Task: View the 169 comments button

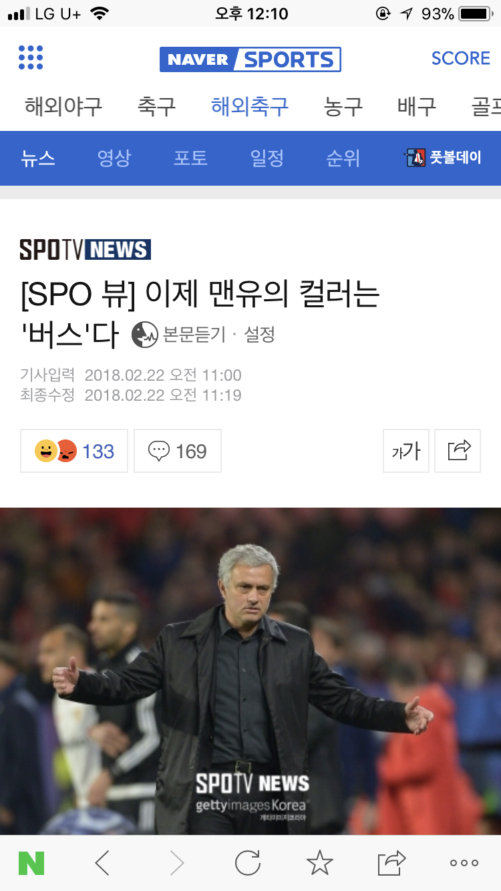Action: [178, 451]
